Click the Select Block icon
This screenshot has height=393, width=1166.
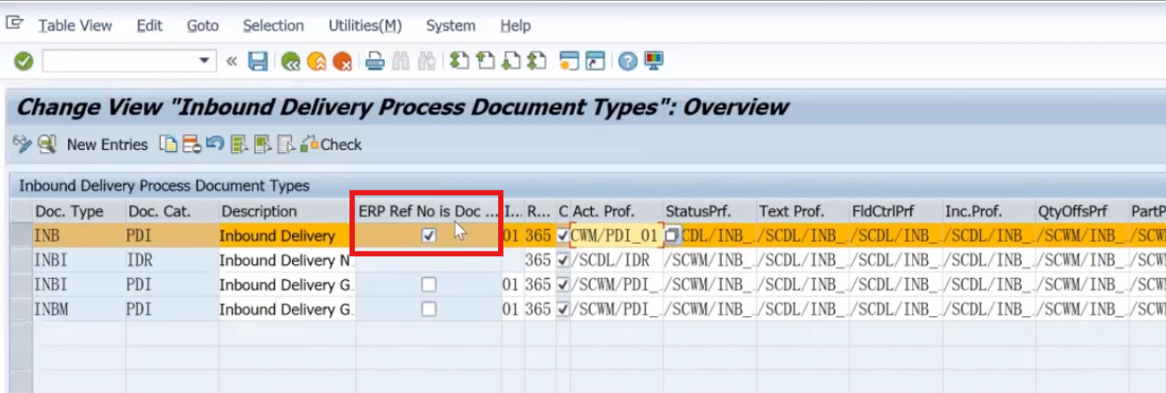click(262, 144)
